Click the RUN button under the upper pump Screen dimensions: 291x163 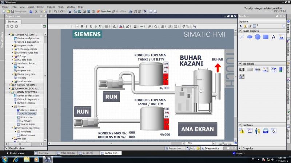coord(111,97)
